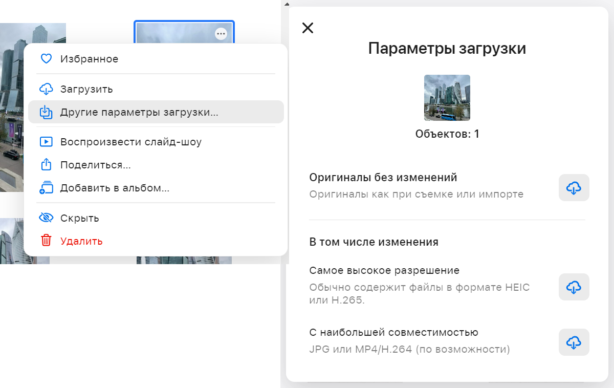This screenshot has height=388, width=614.
Task: Download Оригиналы без изменений
Action: pos(574,187)
